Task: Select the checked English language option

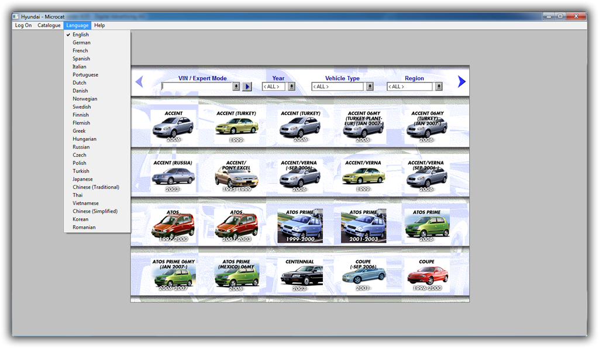Action: [97, 35]
